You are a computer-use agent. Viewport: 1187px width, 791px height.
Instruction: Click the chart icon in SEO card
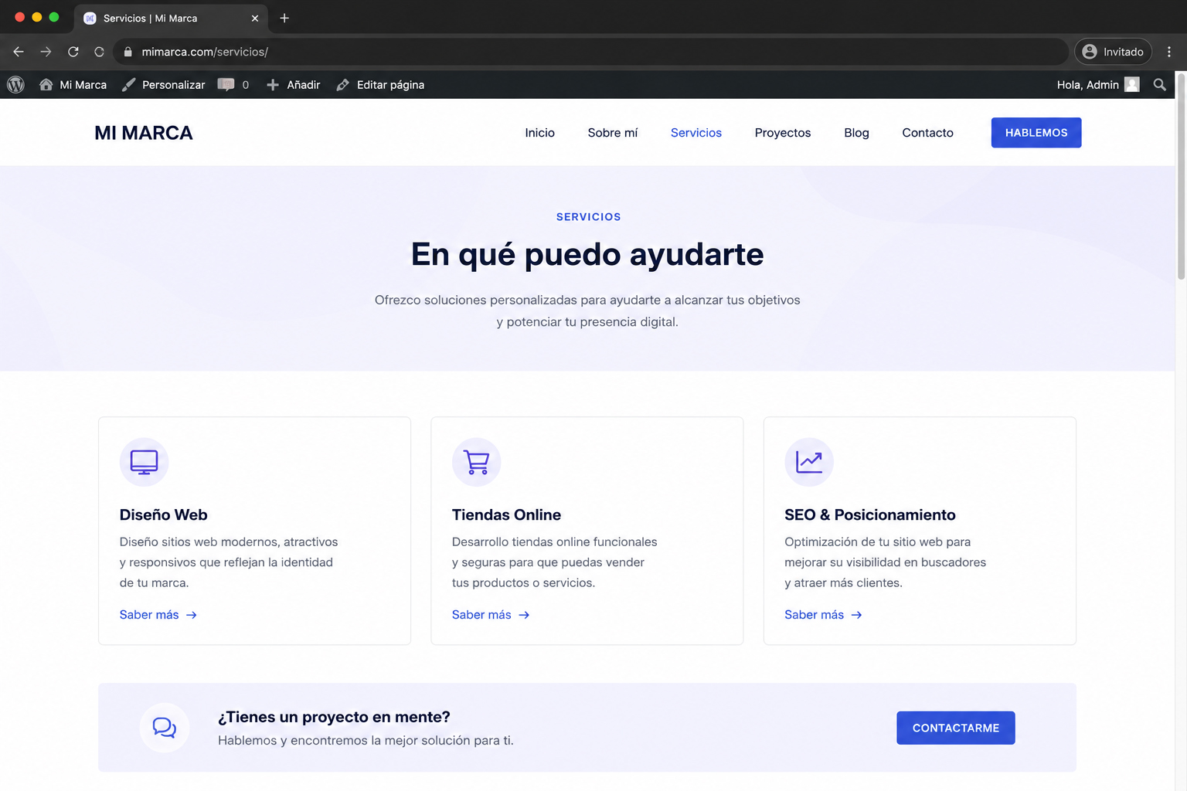809,462
